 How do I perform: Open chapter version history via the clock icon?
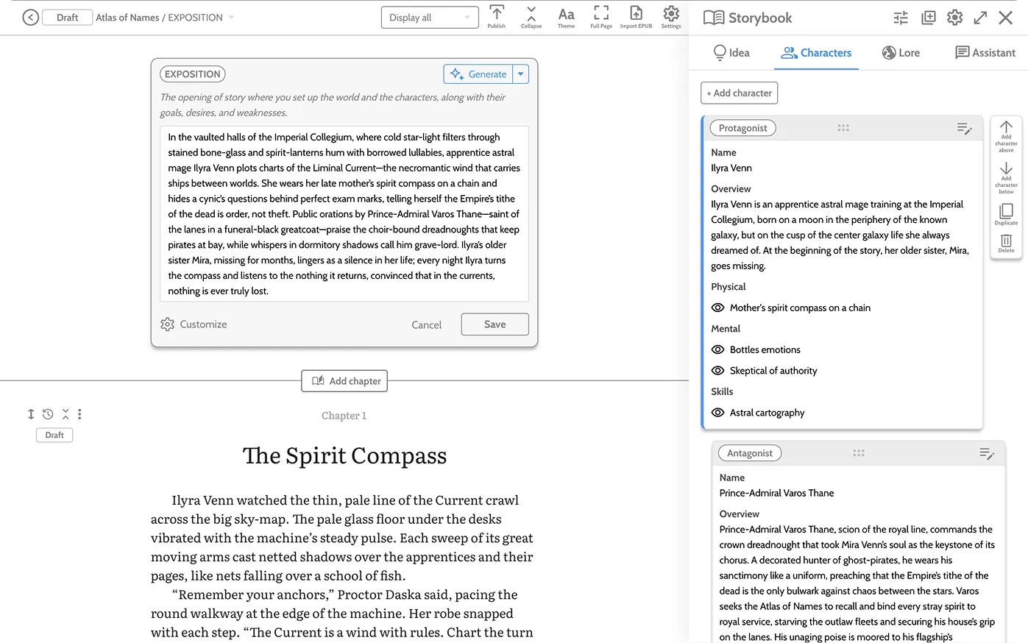click(48, 413)
